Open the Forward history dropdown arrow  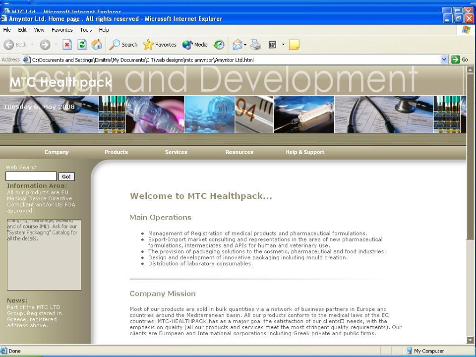click(56, 45)
